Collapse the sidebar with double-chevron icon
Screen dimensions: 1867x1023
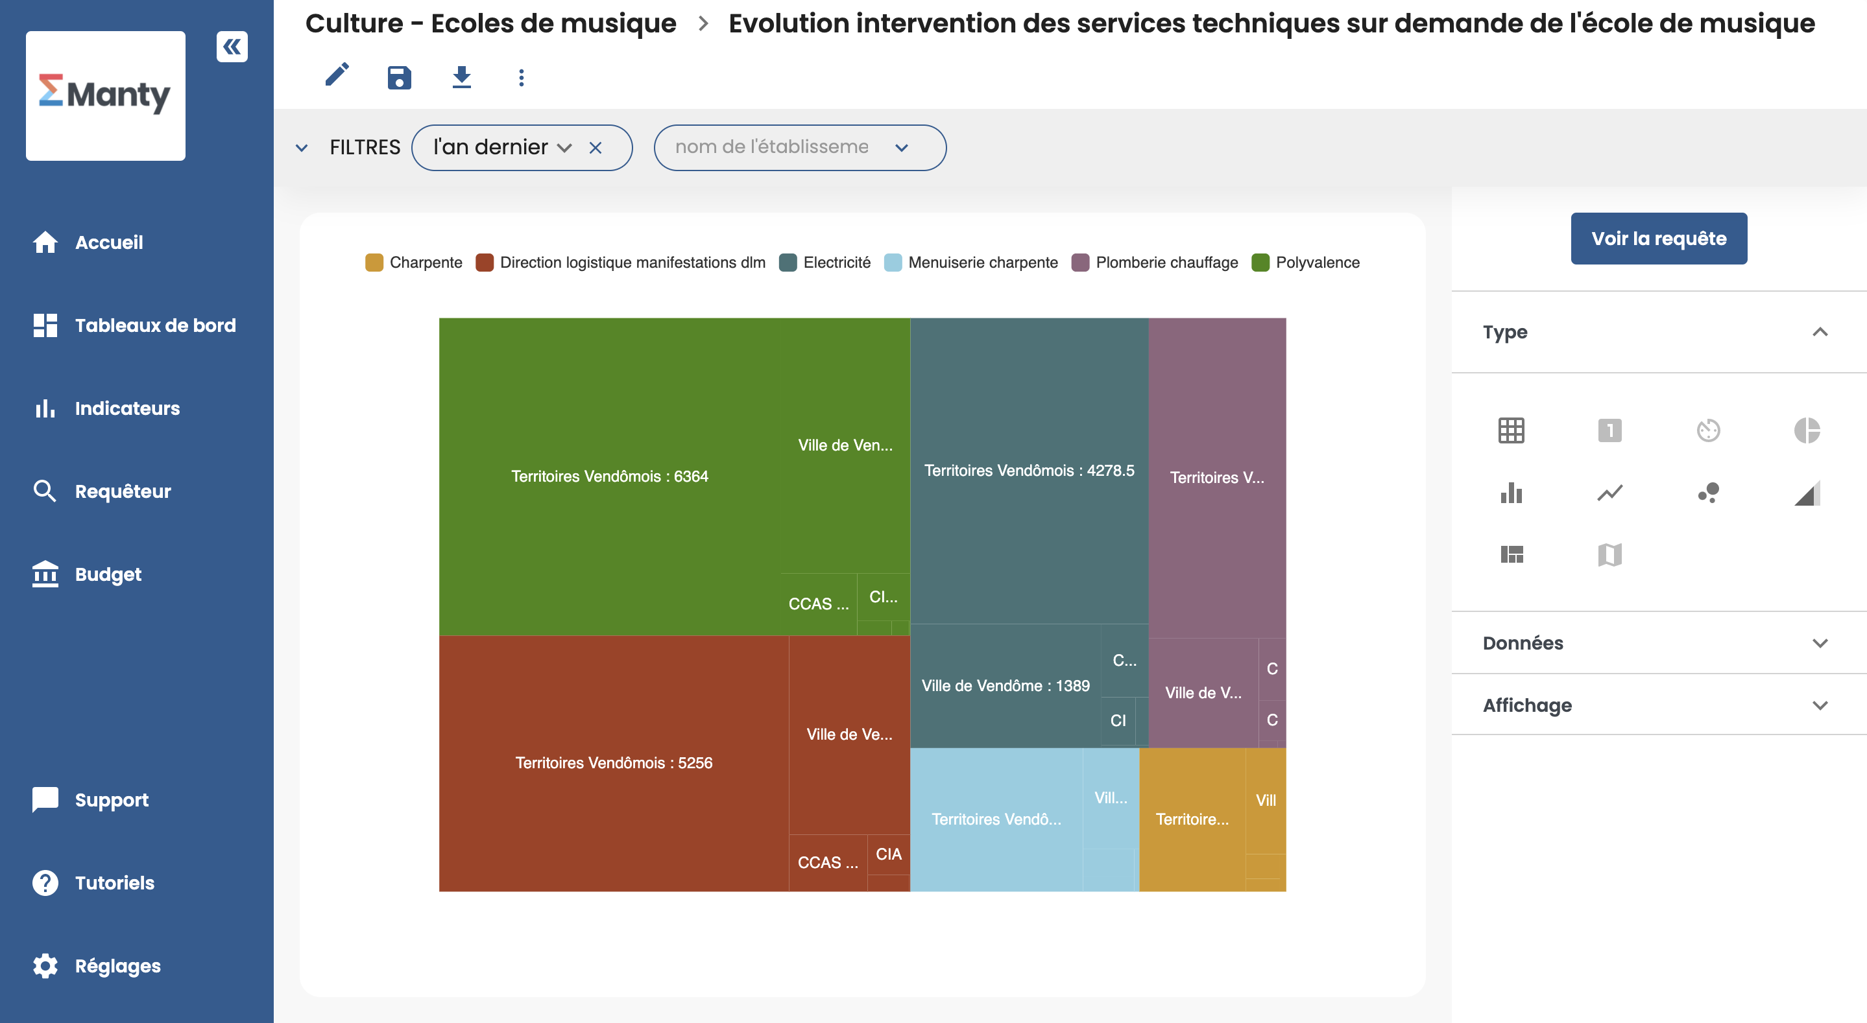coord(232,47)
